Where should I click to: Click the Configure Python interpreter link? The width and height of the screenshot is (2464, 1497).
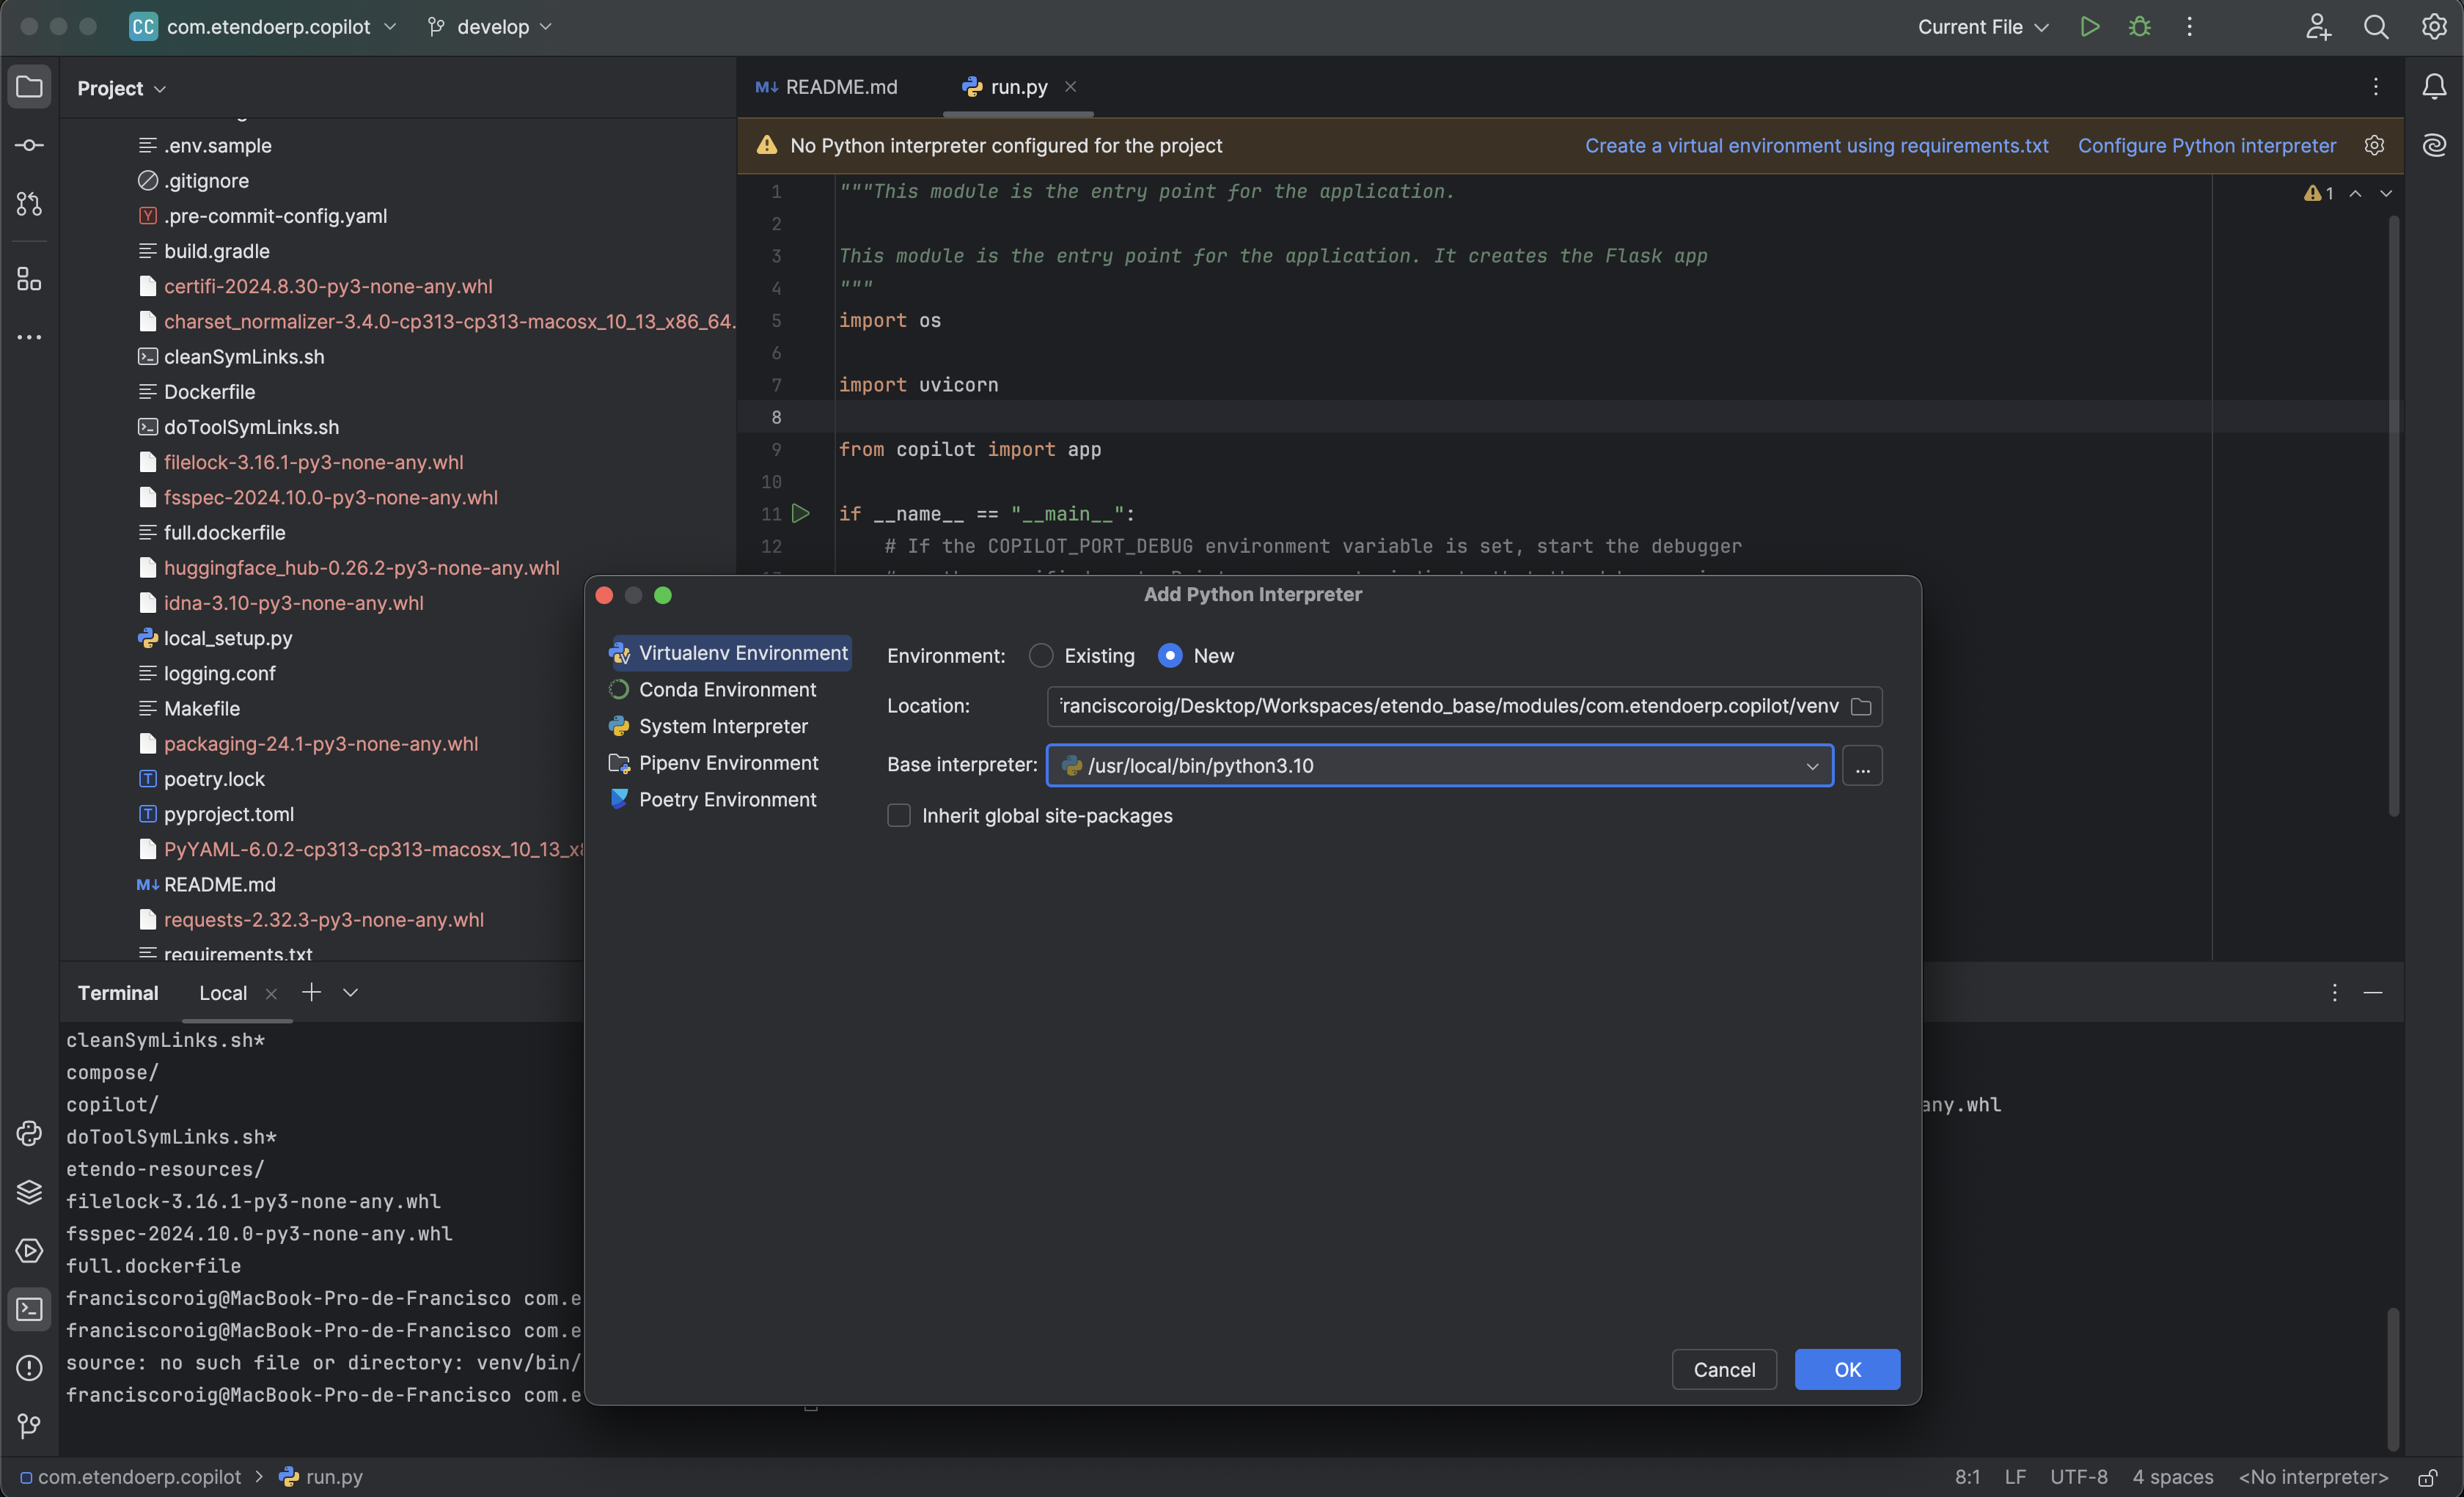2206,146
